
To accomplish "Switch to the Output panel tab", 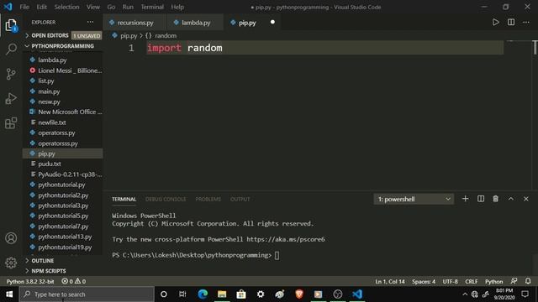I will click(240, 200).
